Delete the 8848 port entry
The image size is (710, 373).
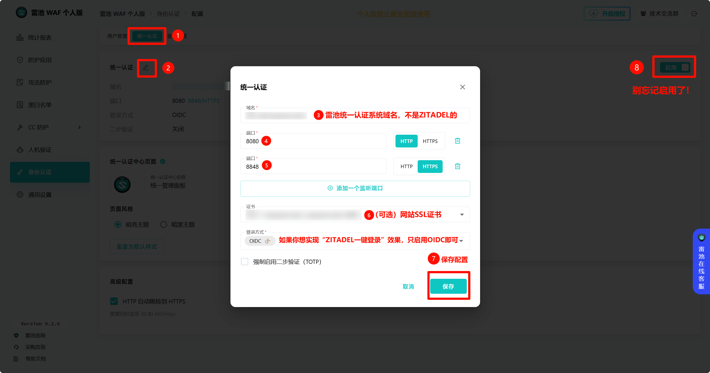[458, 166]
